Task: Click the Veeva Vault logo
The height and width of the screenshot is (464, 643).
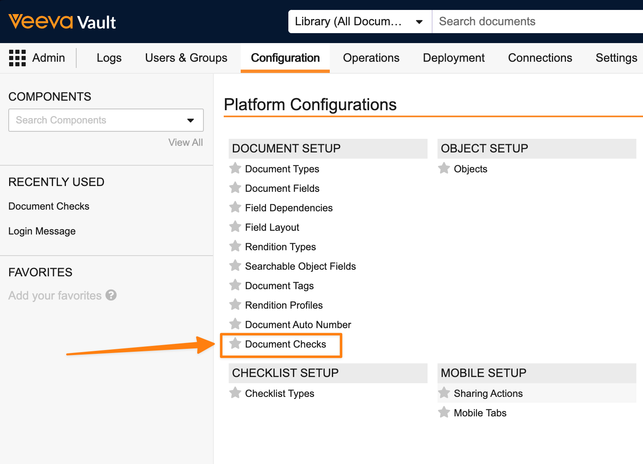Action: click(62, 22)
